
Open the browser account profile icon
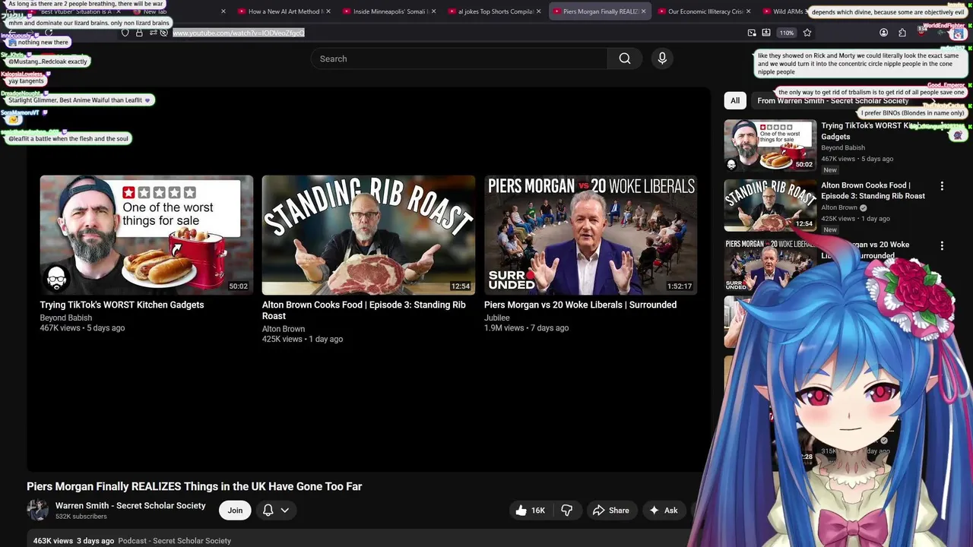click(x=883, y=33)
